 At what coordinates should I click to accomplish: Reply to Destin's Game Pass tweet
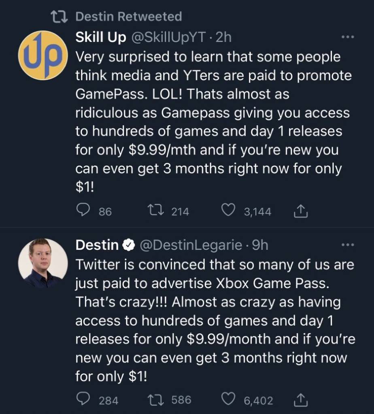83,399
